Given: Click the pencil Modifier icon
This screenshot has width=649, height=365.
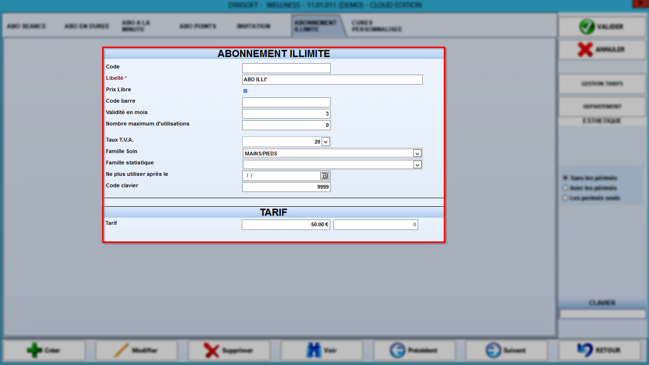Looking at the screenshot, I should click(x=122, y=351).
